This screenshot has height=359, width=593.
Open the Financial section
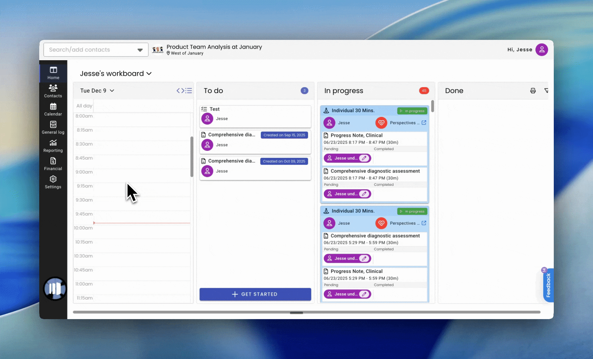53,164
